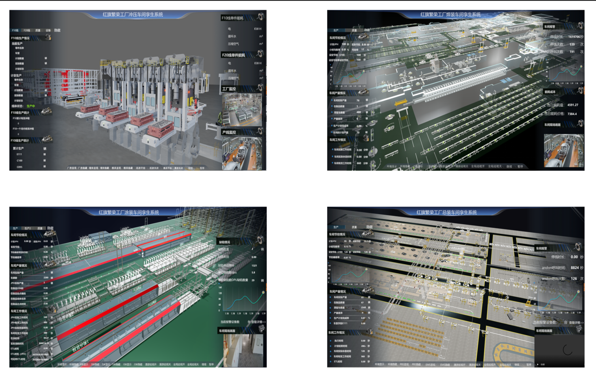Click 全局巡视开 in welding bottom toolbar
This screenshot has height=378, width=596.
[478, 166]
